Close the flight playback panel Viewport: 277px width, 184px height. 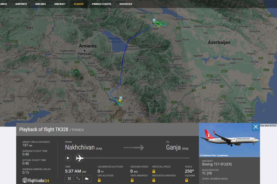tap(256, 127)
